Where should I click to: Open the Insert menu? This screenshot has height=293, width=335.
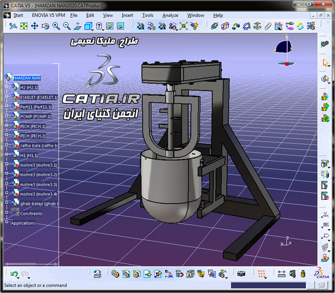click(x=127, y=16)
